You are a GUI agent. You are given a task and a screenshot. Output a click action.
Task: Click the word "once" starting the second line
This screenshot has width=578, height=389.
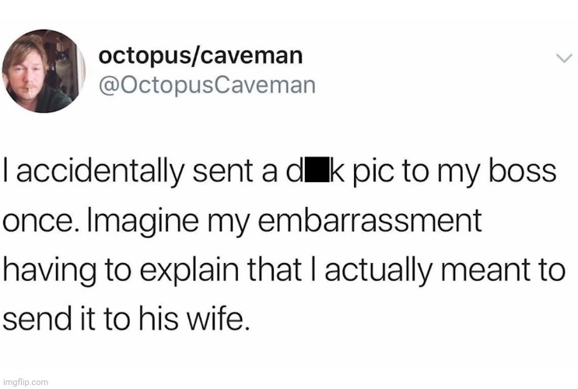(36, 222)
